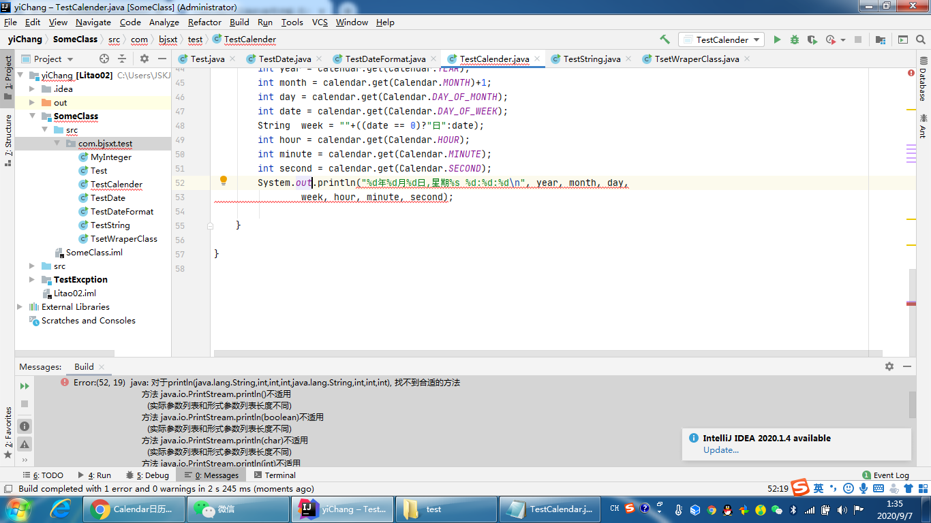931x523 pixels.
Task: Close the TestCalender.java tab
Action: pos(537,59)
